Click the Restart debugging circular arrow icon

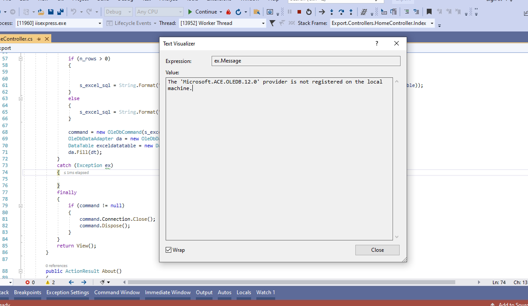click(x=309, y=12)
